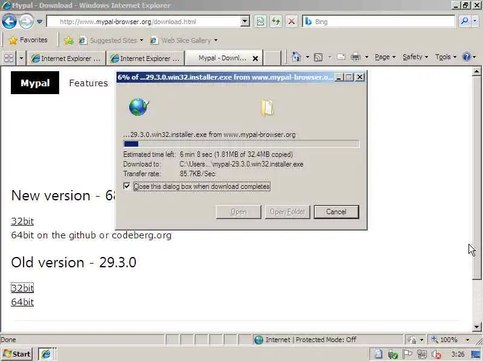Expand the Home button dropdown
The height and width of the screenshot is (362, 483).
(307, 57)
